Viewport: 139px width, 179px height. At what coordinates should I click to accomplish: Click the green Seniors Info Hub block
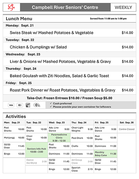(36, 150)
